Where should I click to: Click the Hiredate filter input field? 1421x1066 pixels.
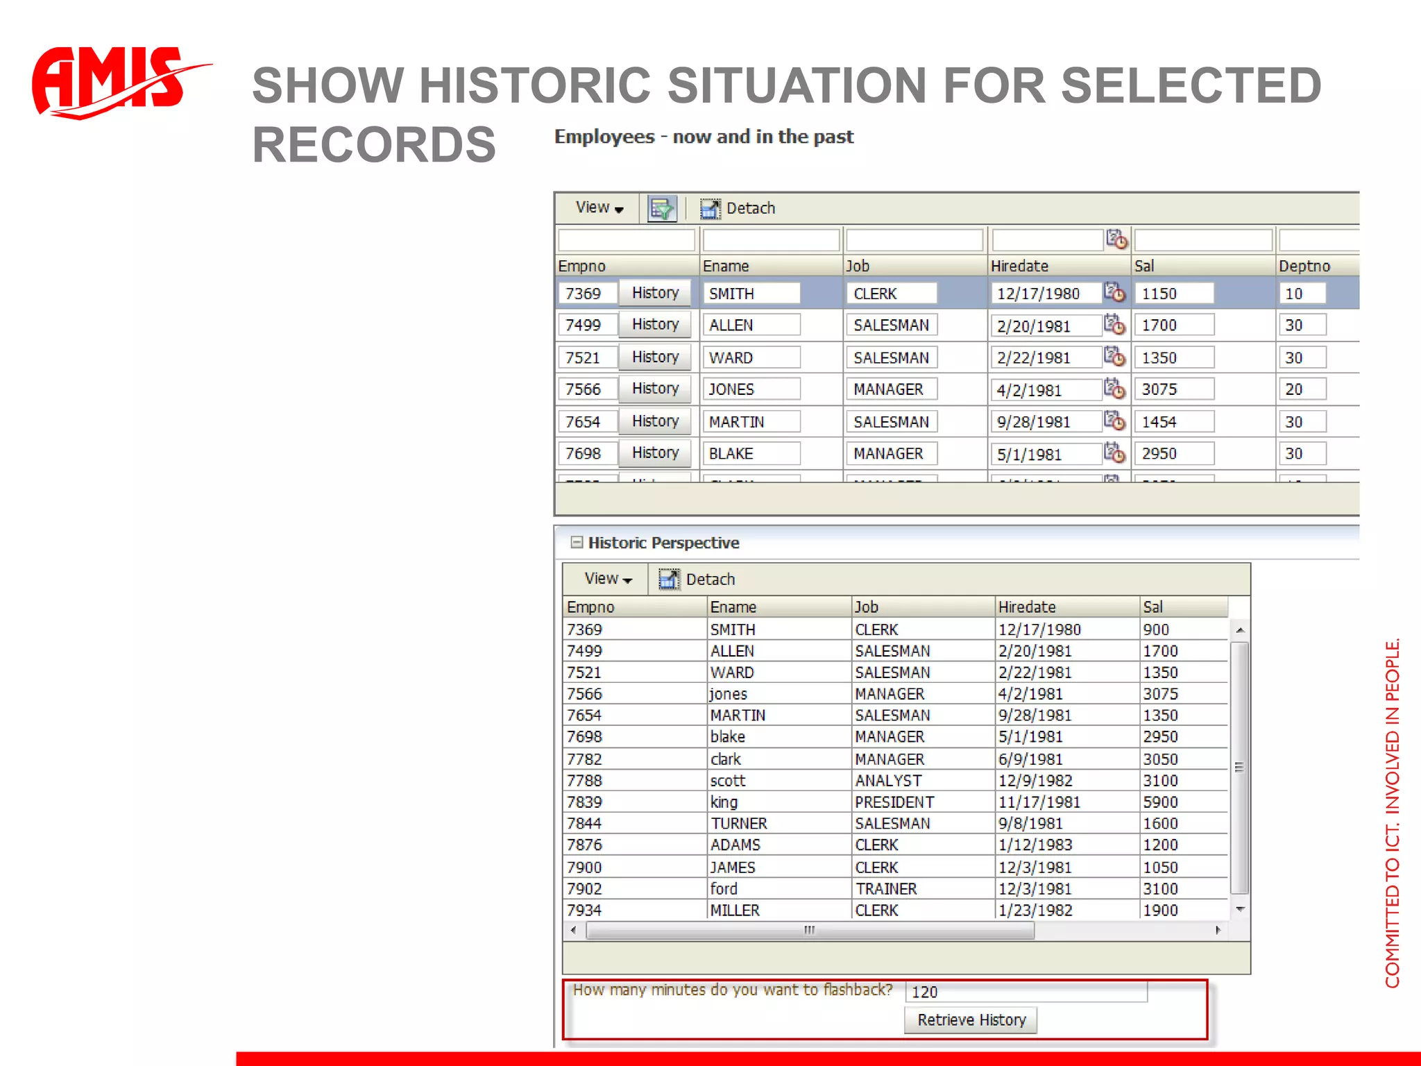[1048, 240]
